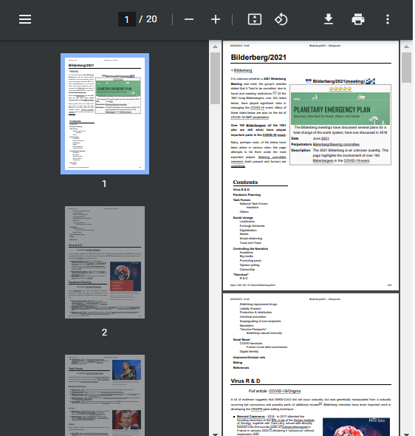Image resolution: width=415 pixels, height=436 pixels.
Task: Click the 2021 date link in infobox
Action: click(x=325, y=138)
